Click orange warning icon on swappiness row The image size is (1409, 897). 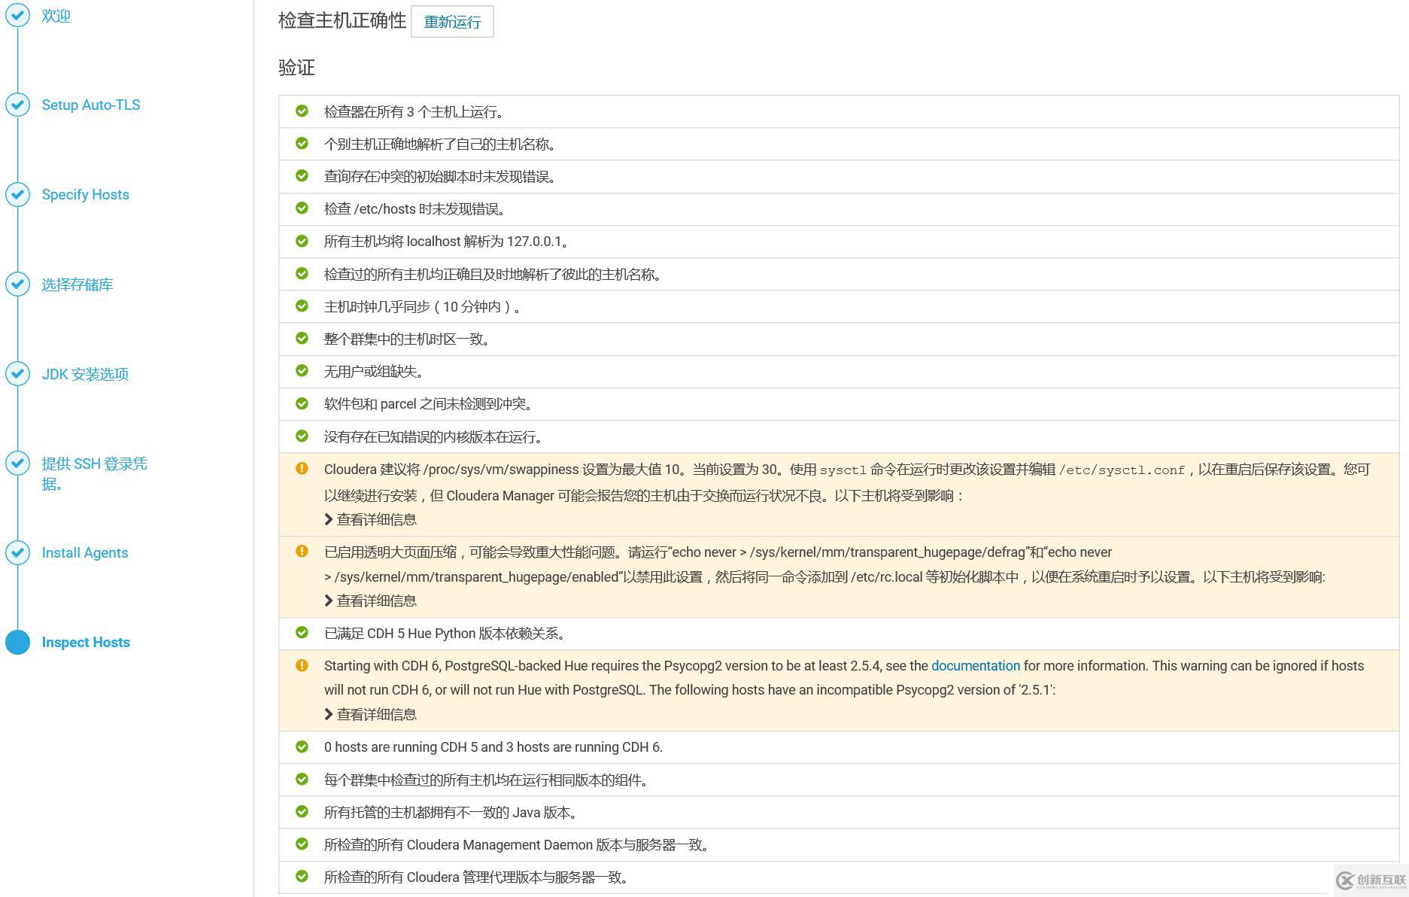click(302, 468)
